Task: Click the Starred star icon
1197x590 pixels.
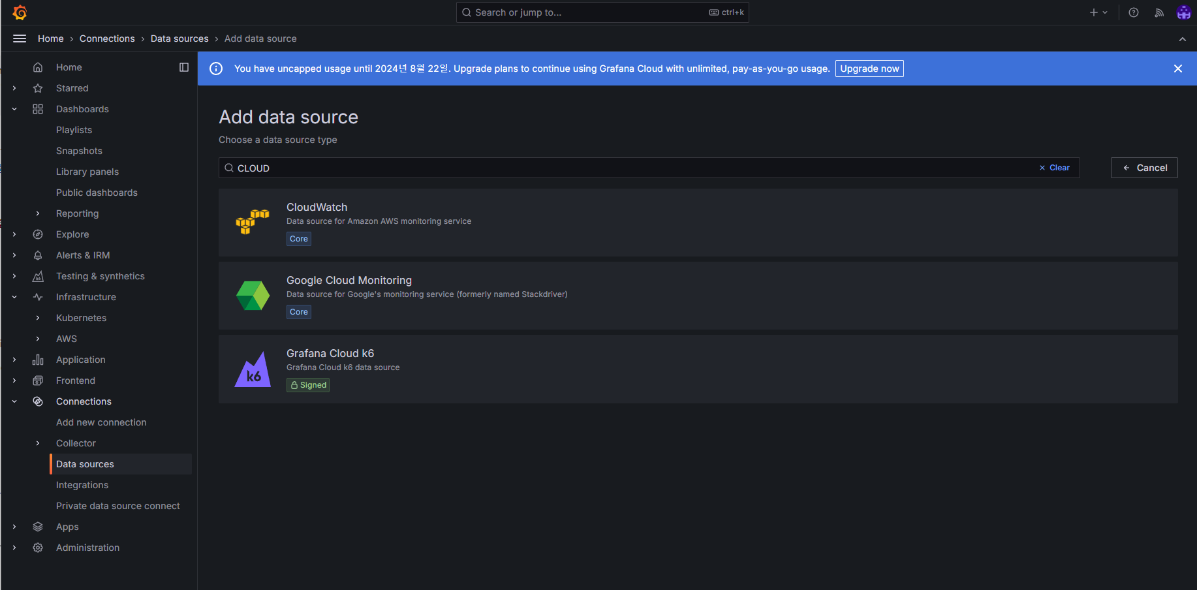Action: (x=38, y=88)
